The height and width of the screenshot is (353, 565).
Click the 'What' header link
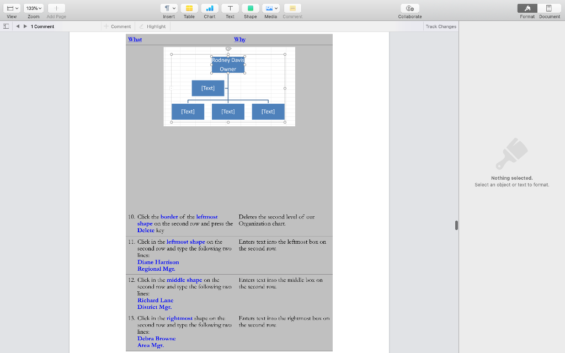135,40
